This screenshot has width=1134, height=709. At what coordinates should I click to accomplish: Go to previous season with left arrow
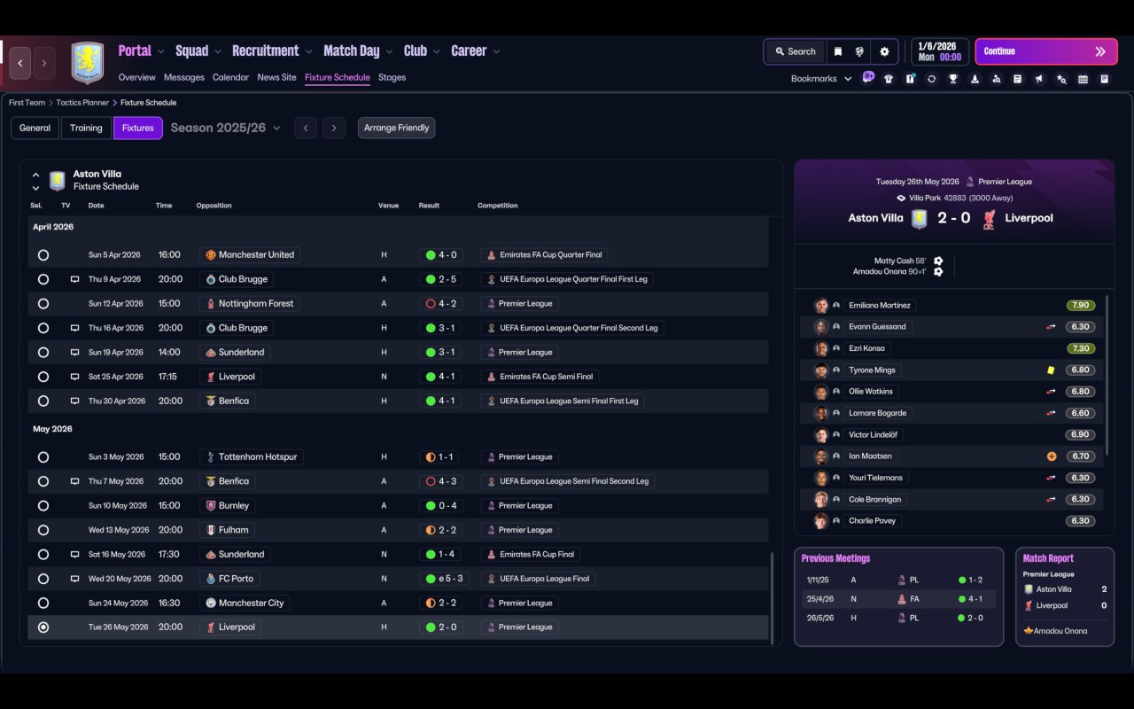coord(306,128)
